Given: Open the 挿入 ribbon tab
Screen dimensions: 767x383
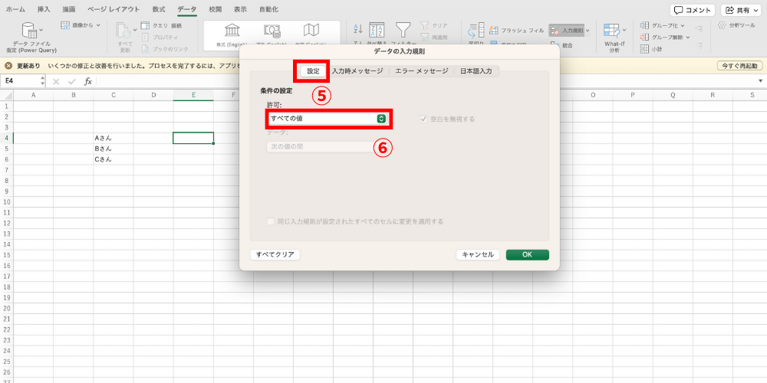Looking at the screenshot, I should (44, 9).
